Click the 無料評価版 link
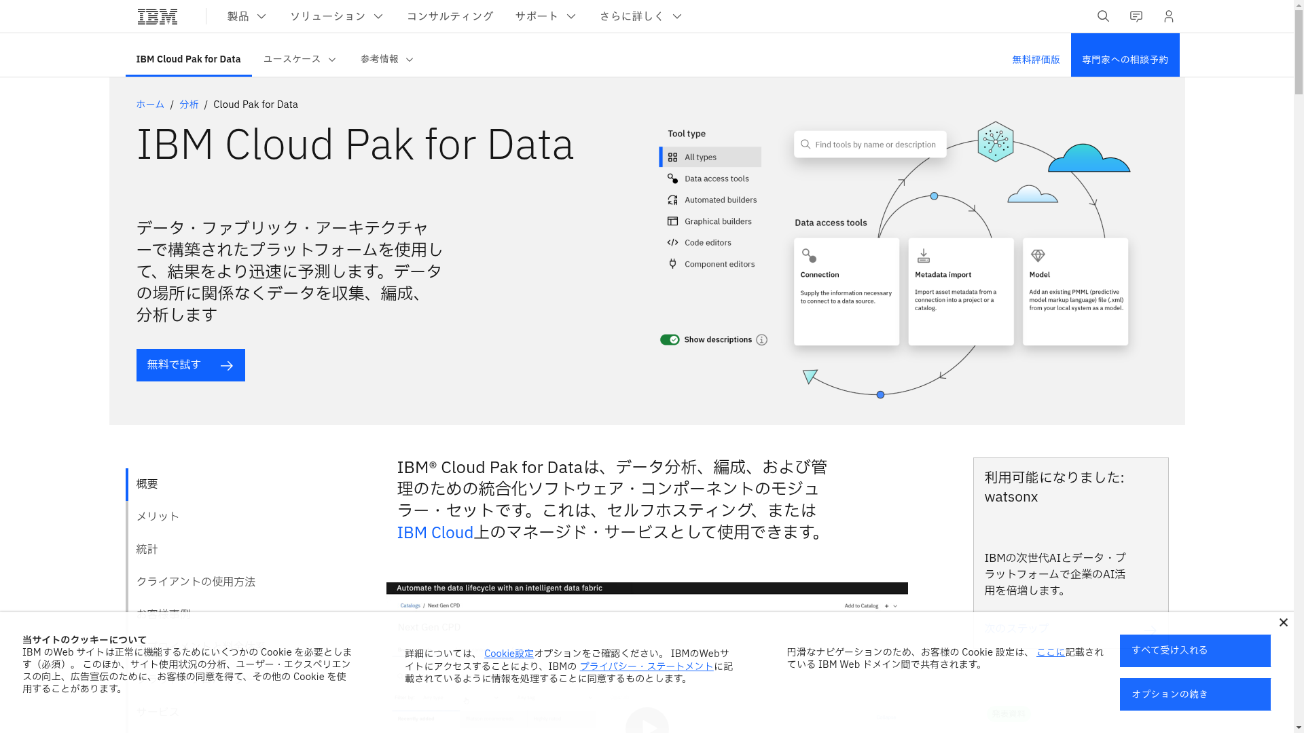 (x=1036, y=60)
